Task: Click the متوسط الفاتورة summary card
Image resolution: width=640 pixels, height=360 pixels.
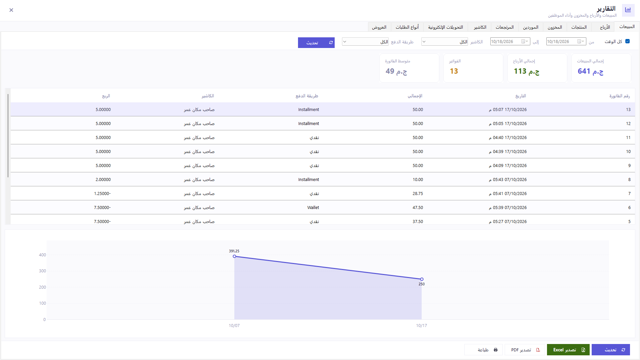Action: tap(409, 68)
